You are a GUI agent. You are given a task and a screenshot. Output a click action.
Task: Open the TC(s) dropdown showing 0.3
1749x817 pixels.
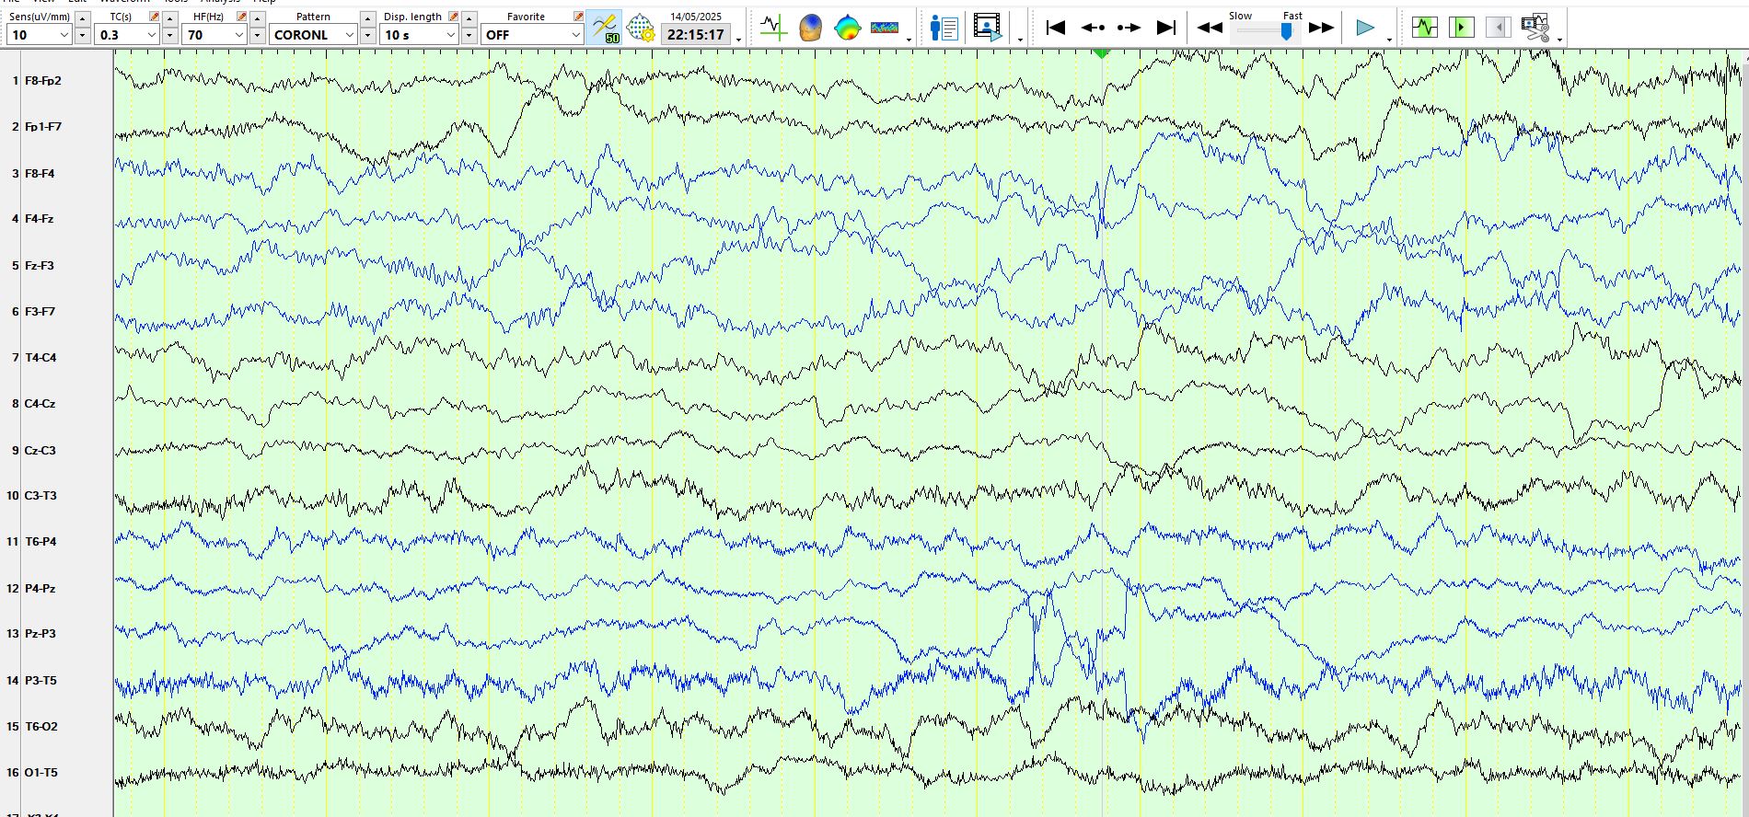pyautogui.click(x=128, y=35)
